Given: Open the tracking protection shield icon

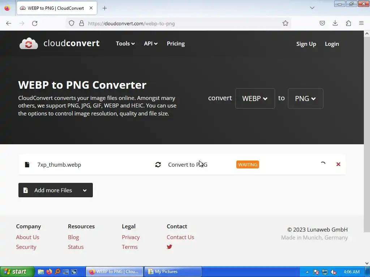Looking at the screenshot, I should [x=72, y=23].
